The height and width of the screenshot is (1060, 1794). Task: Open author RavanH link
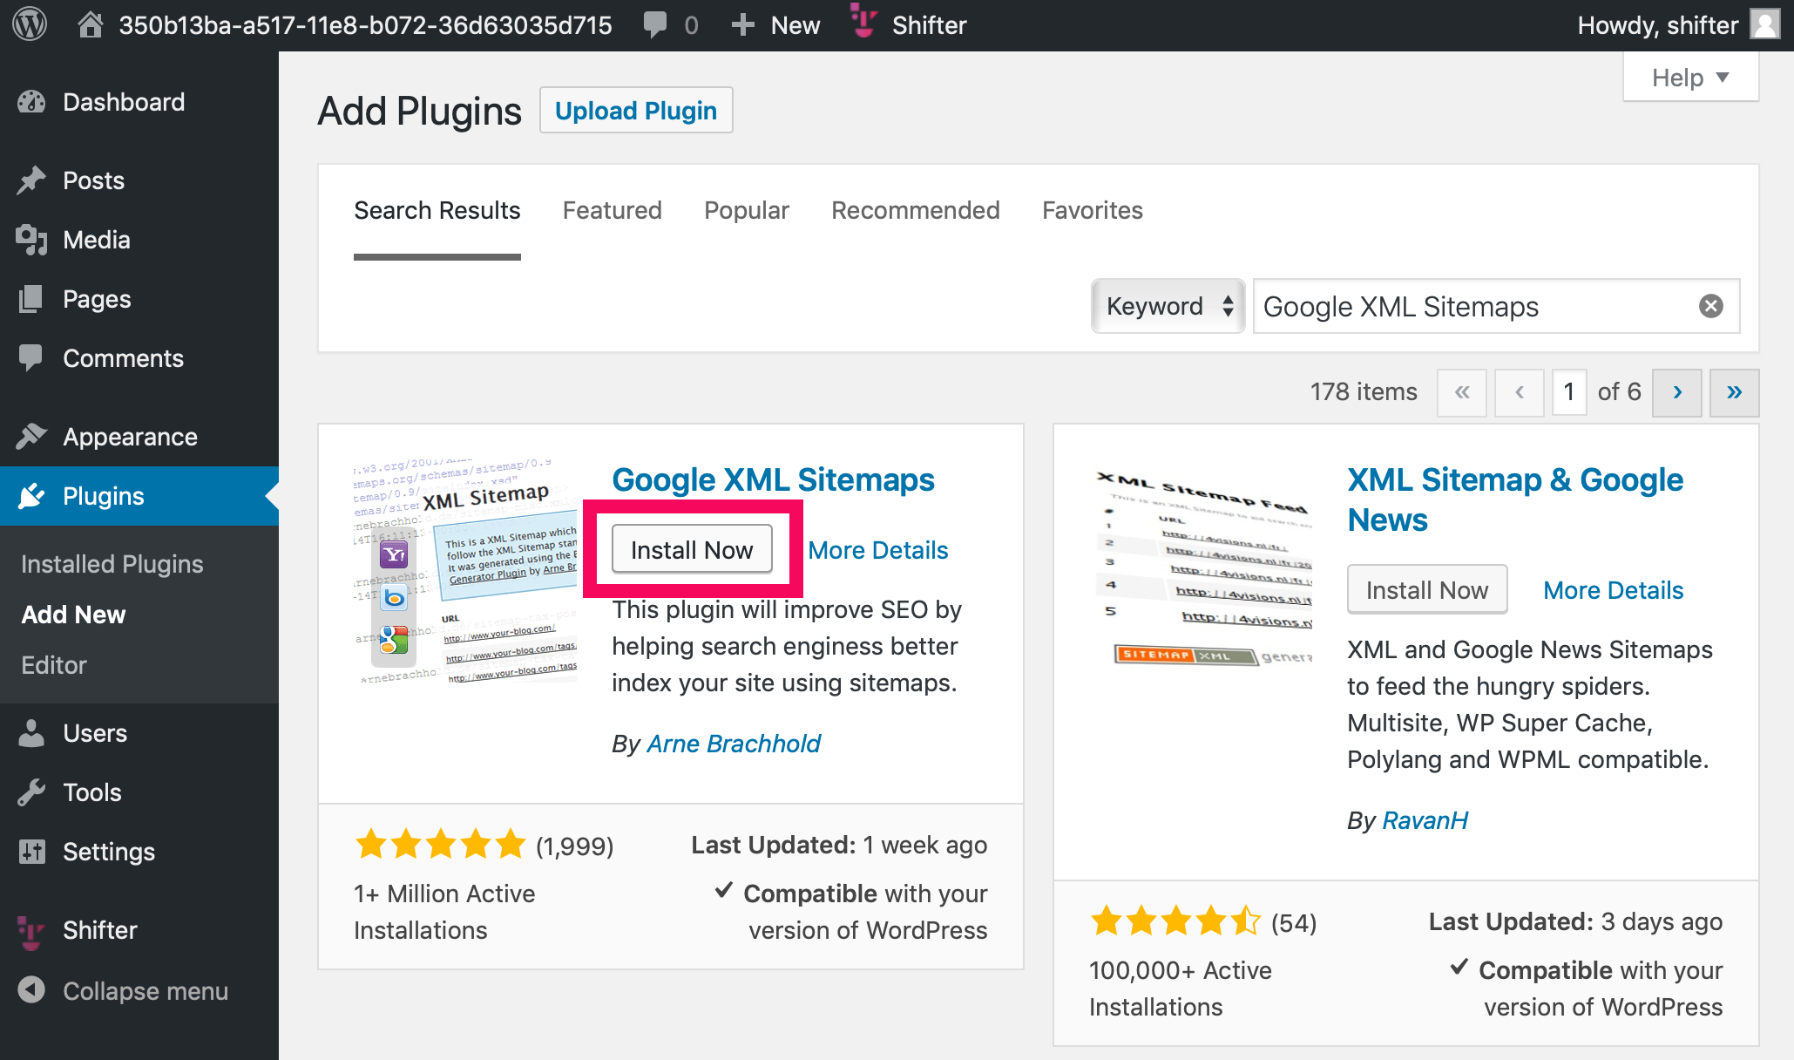coord(1425,820)
